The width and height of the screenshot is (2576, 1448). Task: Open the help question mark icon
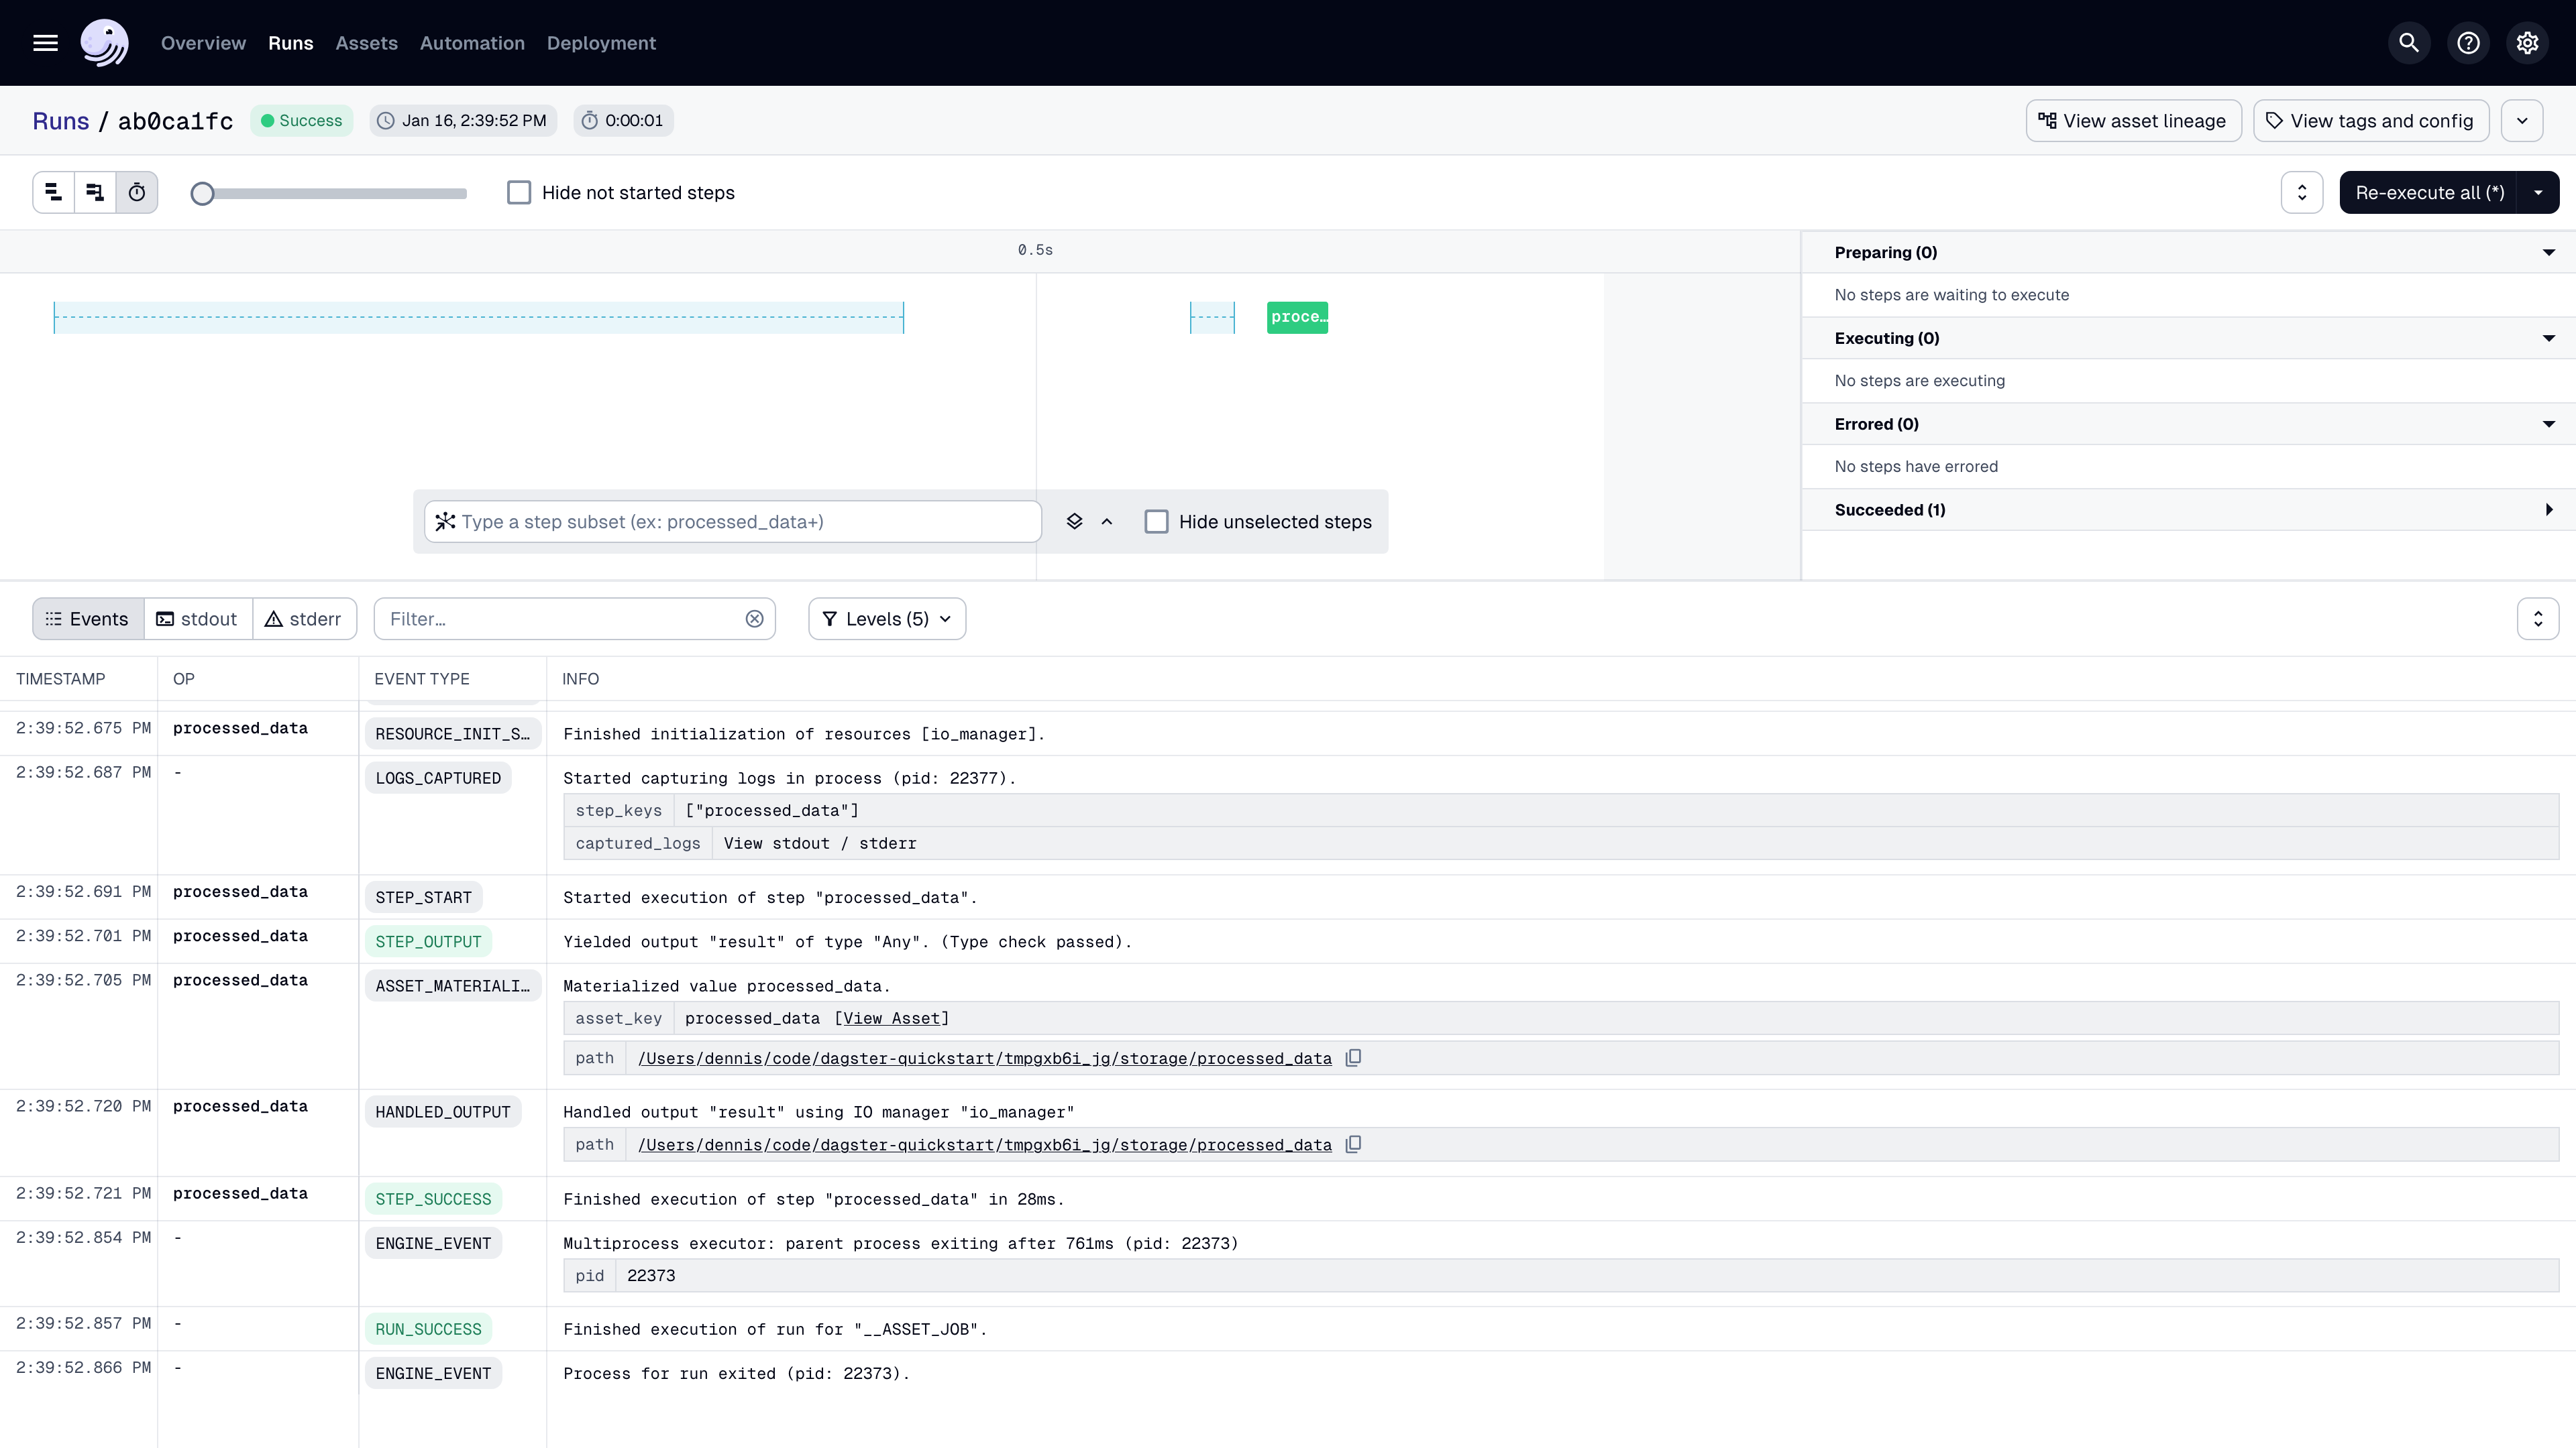point(2468,43)
